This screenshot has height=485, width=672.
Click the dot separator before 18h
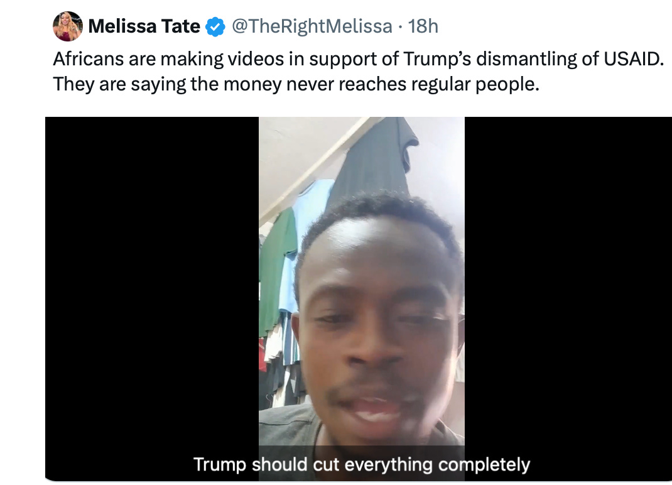400,27
